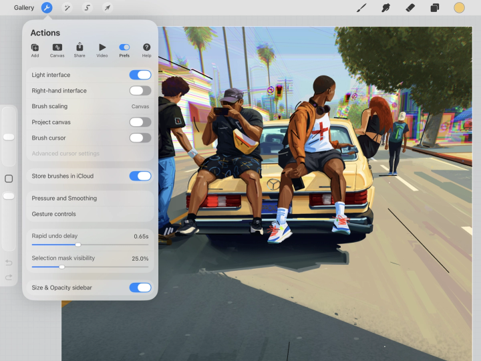Open Adjustments magic wand menu
Viewport: 481px width, 361px height.
tap(67, 7)
